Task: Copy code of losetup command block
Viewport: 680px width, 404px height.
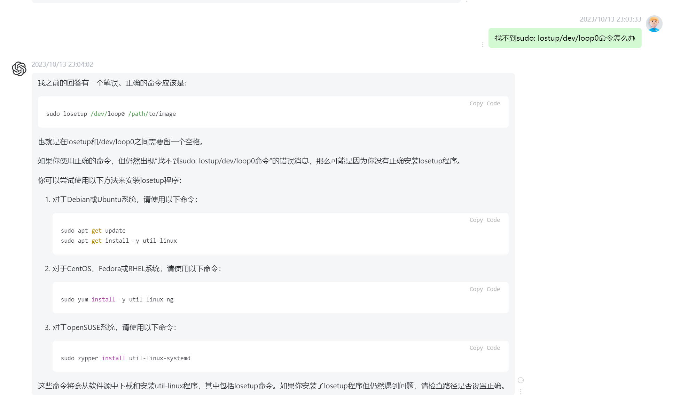Action: click(x=484, y=103)
